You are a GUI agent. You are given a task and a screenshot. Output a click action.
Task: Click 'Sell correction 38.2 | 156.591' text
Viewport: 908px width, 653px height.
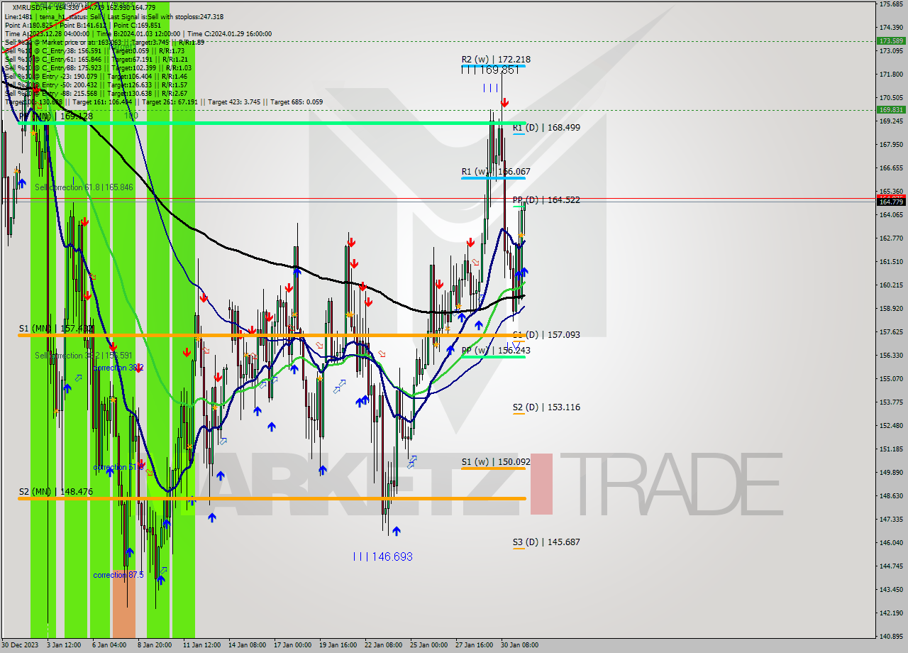(x=84, y=356)
